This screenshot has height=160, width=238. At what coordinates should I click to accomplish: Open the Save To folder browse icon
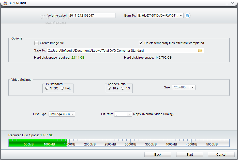tap(200, 50)
